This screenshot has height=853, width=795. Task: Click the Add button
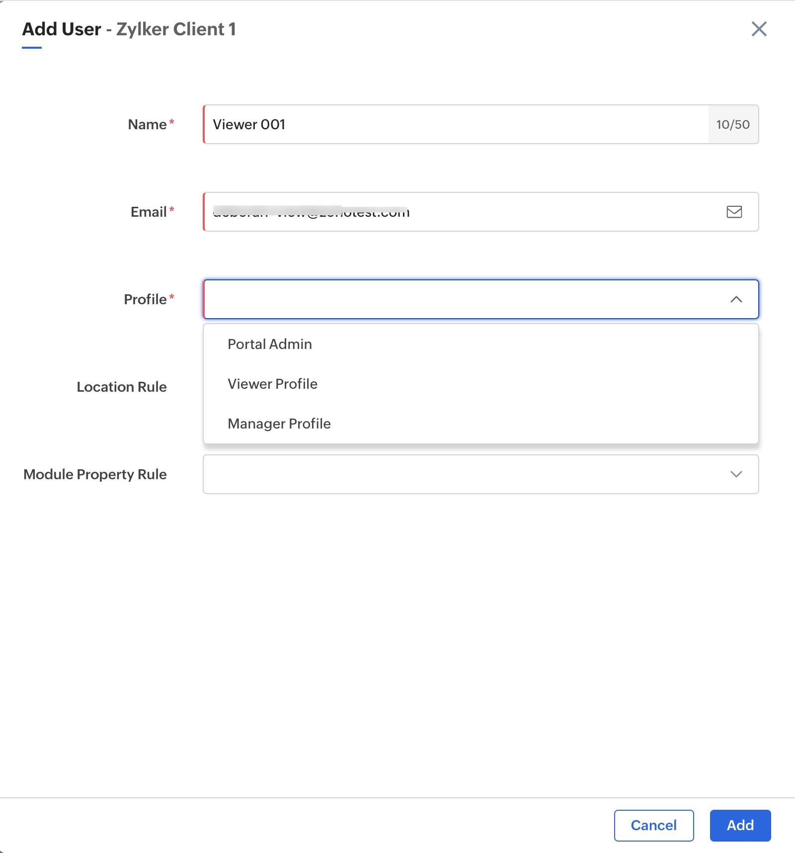740,825
